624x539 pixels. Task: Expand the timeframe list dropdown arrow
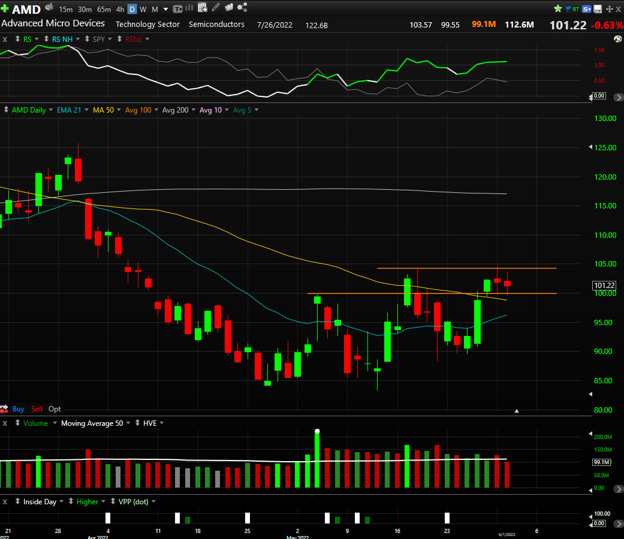point(165,9)
